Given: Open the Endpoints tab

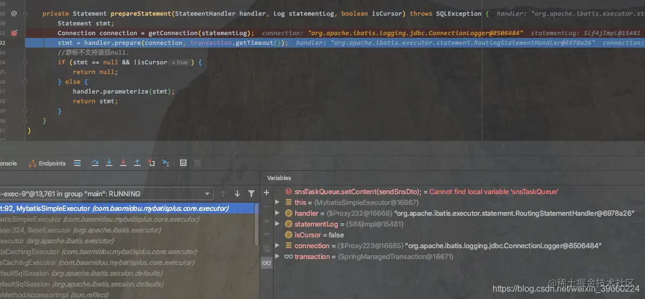Looking at the screenshot, I should click(47, 163).
